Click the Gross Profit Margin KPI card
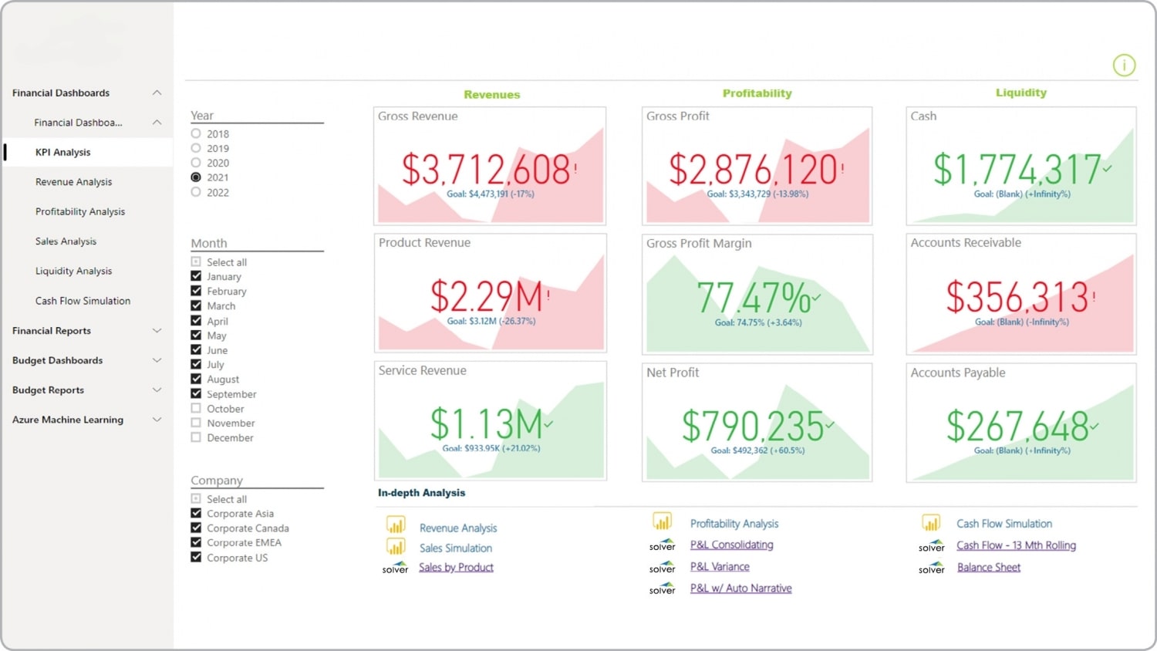This screenshot has height=651, width=1157. [x=757, y=294]
